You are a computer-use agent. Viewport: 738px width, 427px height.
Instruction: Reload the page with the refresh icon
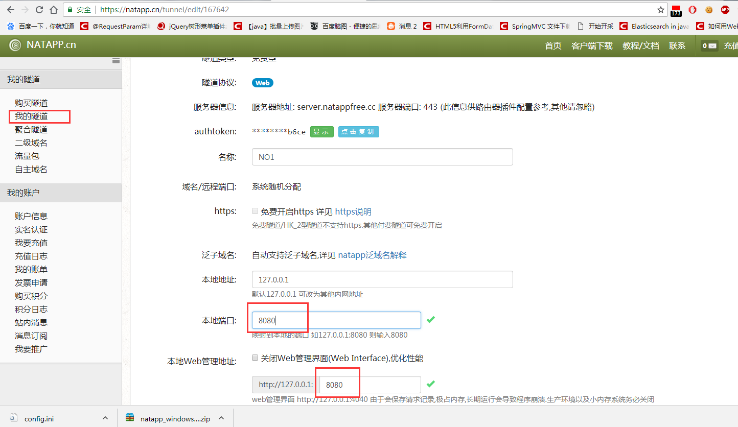tap(39, 10)
